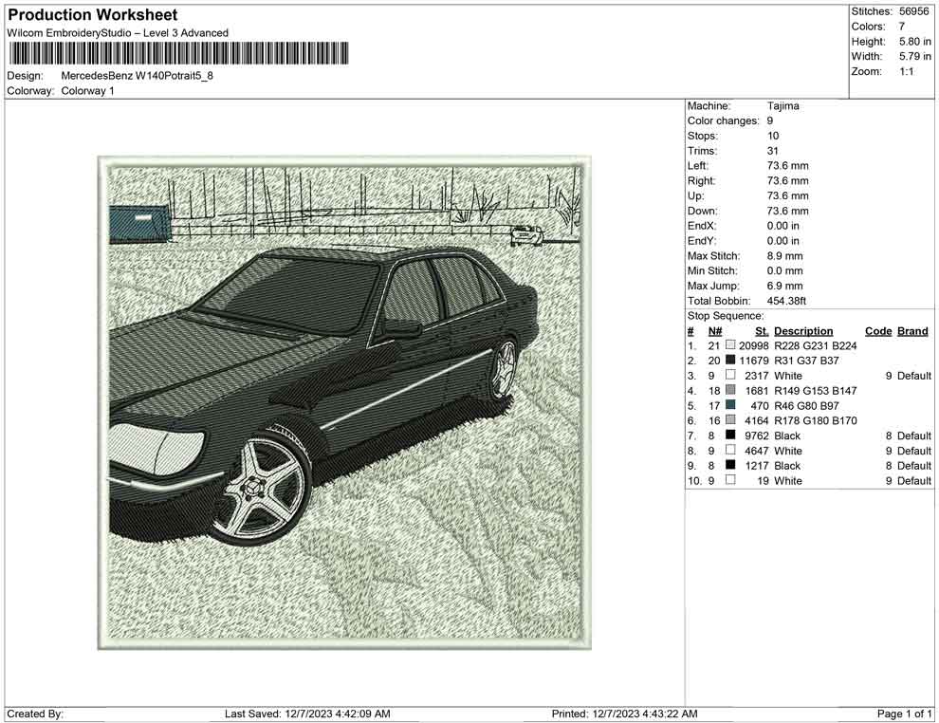Select the white swatch for stop 10
939x723 pixels.
730,480
